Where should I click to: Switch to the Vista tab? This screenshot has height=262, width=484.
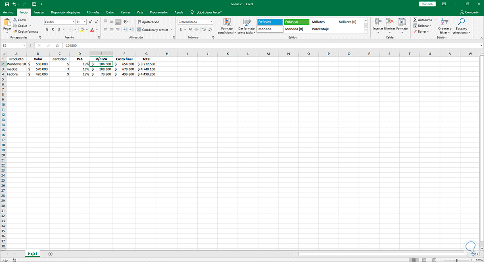140,12
